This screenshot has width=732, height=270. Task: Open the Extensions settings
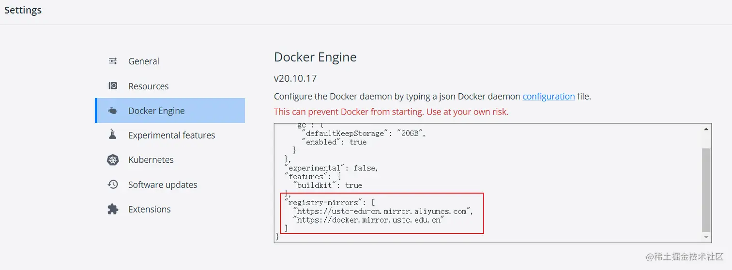point(149,209)
